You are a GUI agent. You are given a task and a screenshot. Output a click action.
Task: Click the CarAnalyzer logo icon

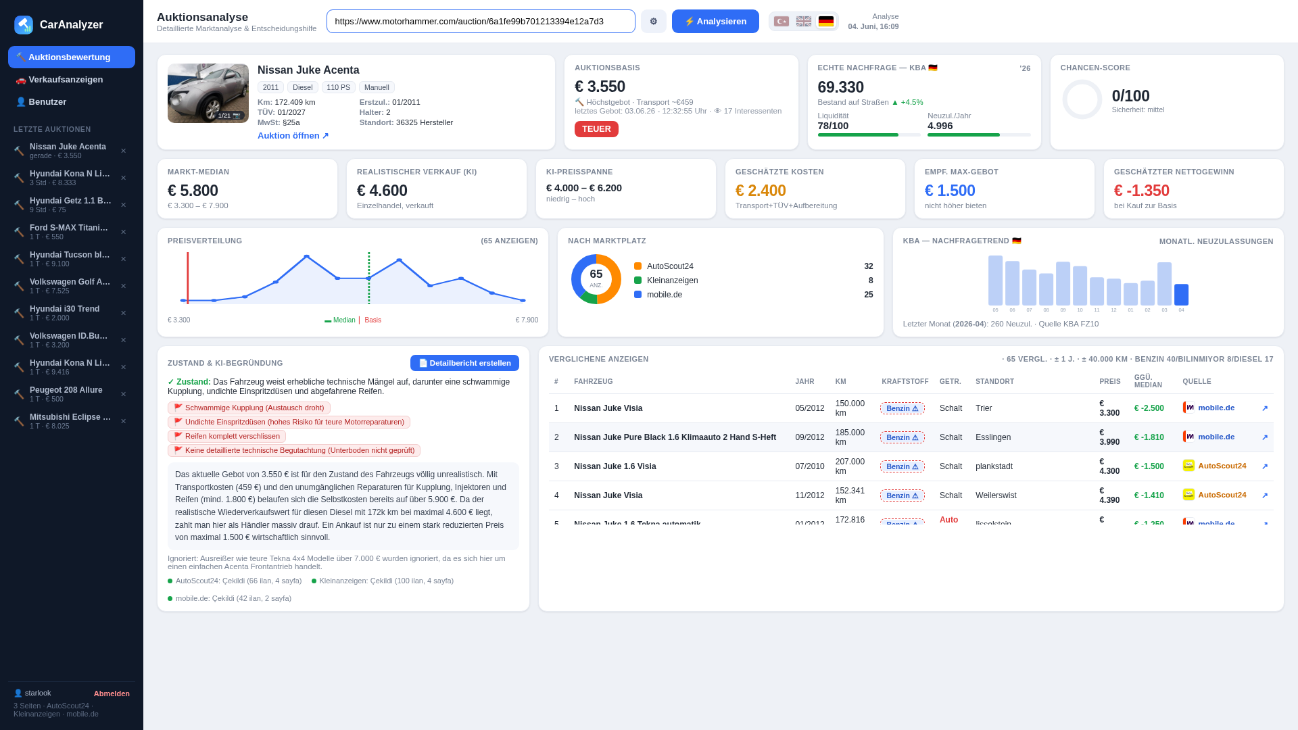[x=24, y=25]
